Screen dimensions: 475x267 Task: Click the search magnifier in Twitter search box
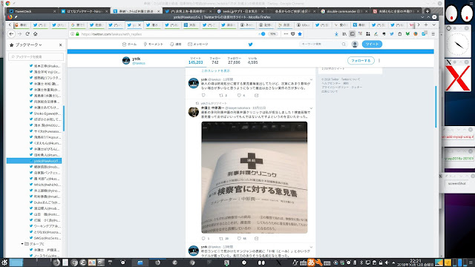(x=344, y=44)
